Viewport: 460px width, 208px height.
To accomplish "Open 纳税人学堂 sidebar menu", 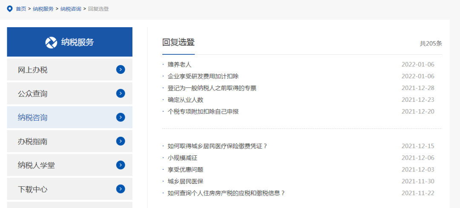I will click(x=69, y=165).
